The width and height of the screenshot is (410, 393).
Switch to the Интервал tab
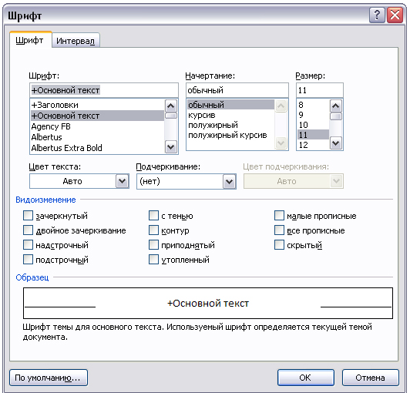[76, 41]
